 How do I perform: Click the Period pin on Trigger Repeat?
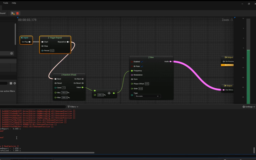(x=43, y=51)
